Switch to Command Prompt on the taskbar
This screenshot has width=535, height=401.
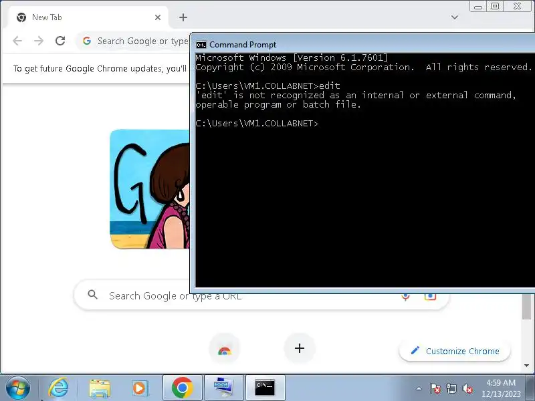click(x=265, y=388)
